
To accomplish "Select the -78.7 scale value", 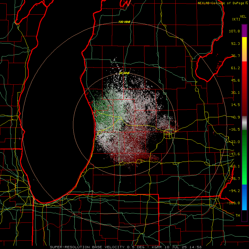I will 234,179.
